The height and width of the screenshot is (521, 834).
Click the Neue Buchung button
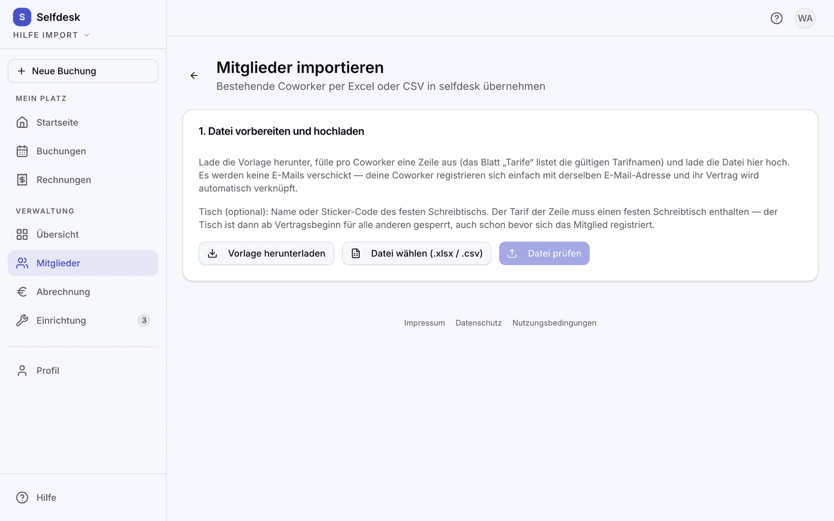pyautogui.click(x=83, y=71)
